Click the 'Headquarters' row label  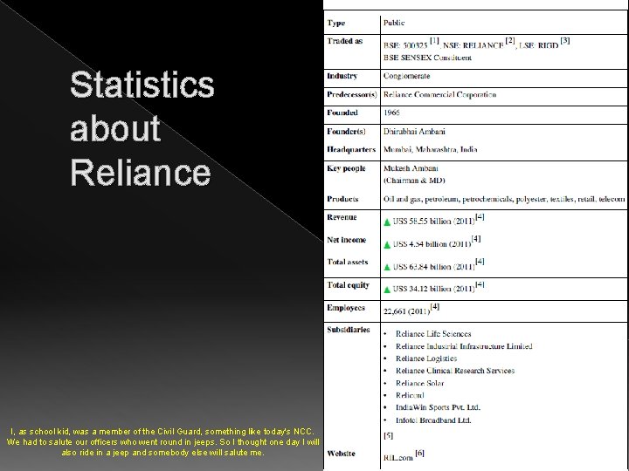[x=351, y=149]
